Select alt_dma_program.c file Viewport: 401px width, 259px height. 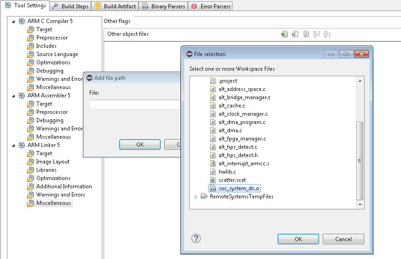(242, 122)
